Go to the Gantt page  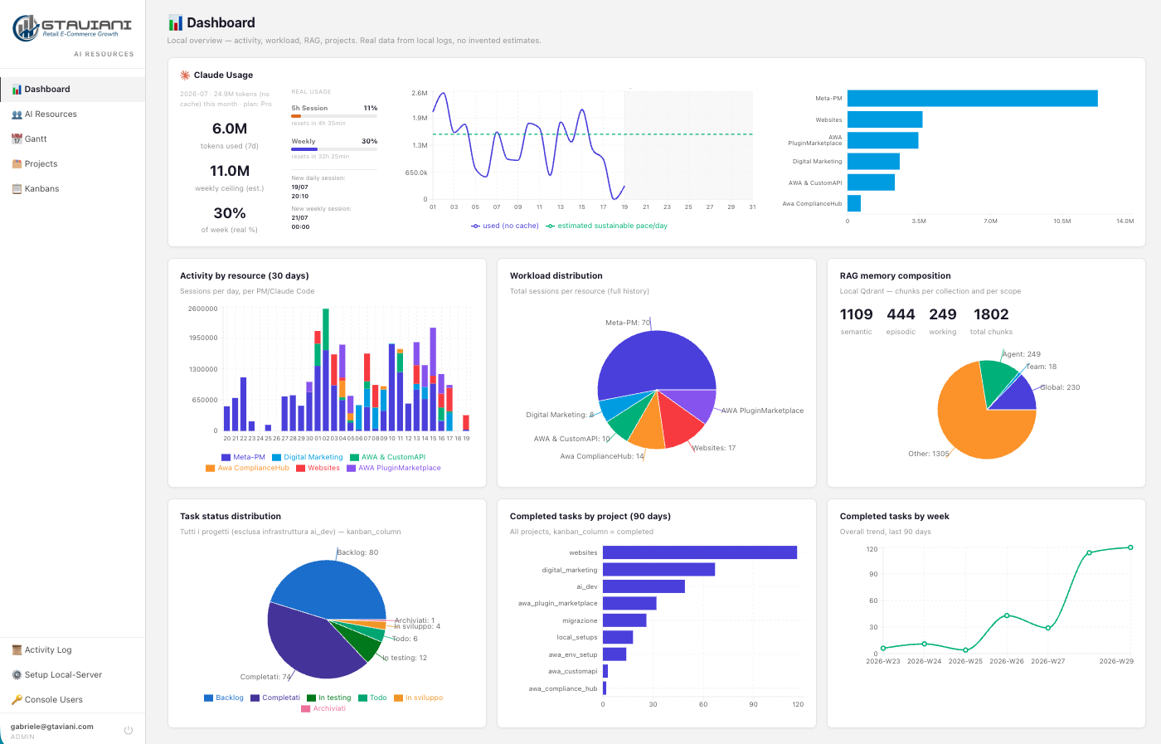(73, 139)
